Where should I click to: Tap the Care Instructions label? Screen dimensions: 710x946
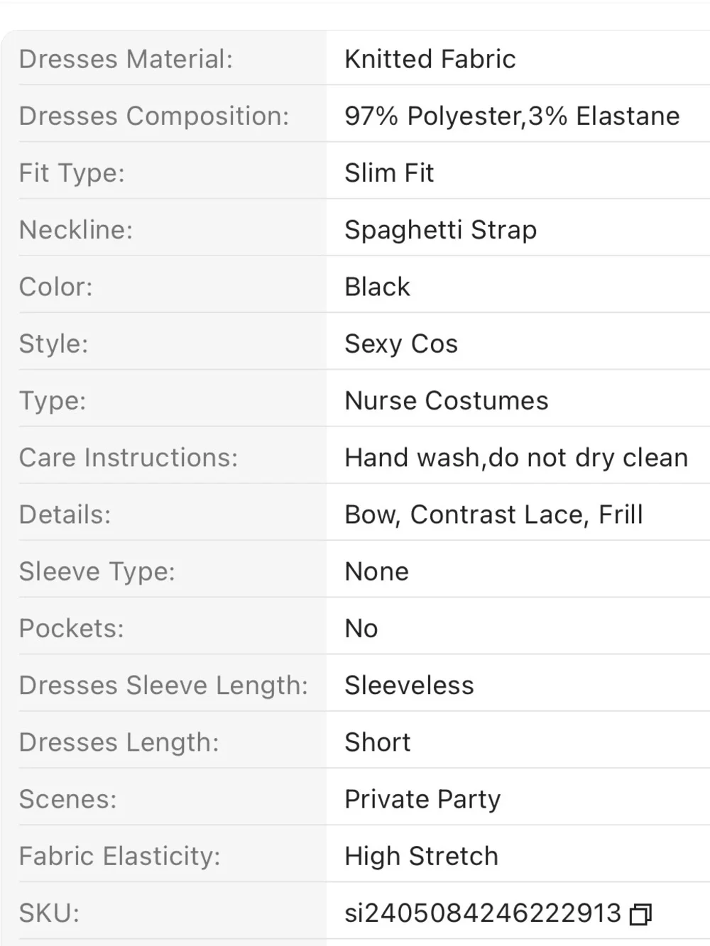pyautogui.click(x=129, y=458)
